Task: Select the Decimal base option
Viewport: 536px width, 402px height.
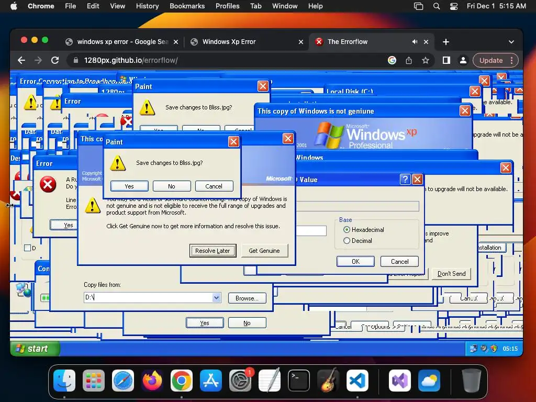Action: (x=347, y=241)
